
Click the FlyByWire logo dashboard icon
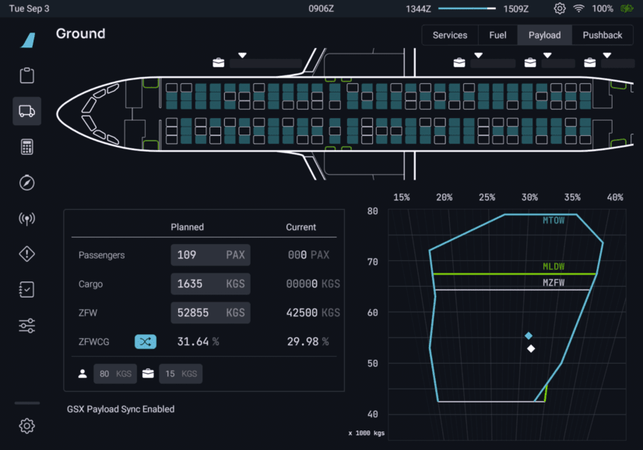pos(27,40)
